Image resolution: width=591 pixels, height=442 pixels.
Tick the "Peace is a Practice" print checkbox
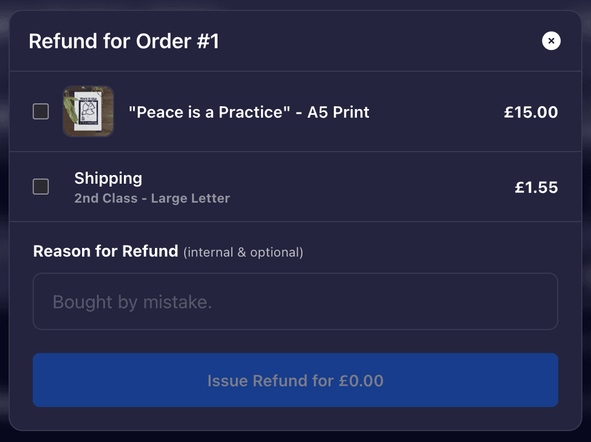click(x=41, y=111)
